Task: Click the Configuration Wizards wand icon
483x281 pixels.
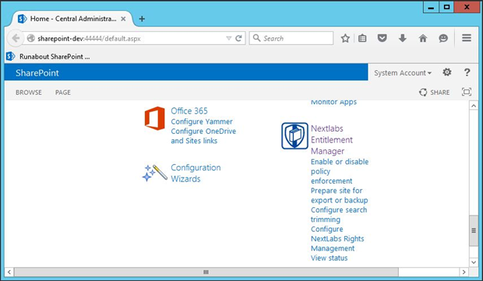Action: tap(154, 173)
